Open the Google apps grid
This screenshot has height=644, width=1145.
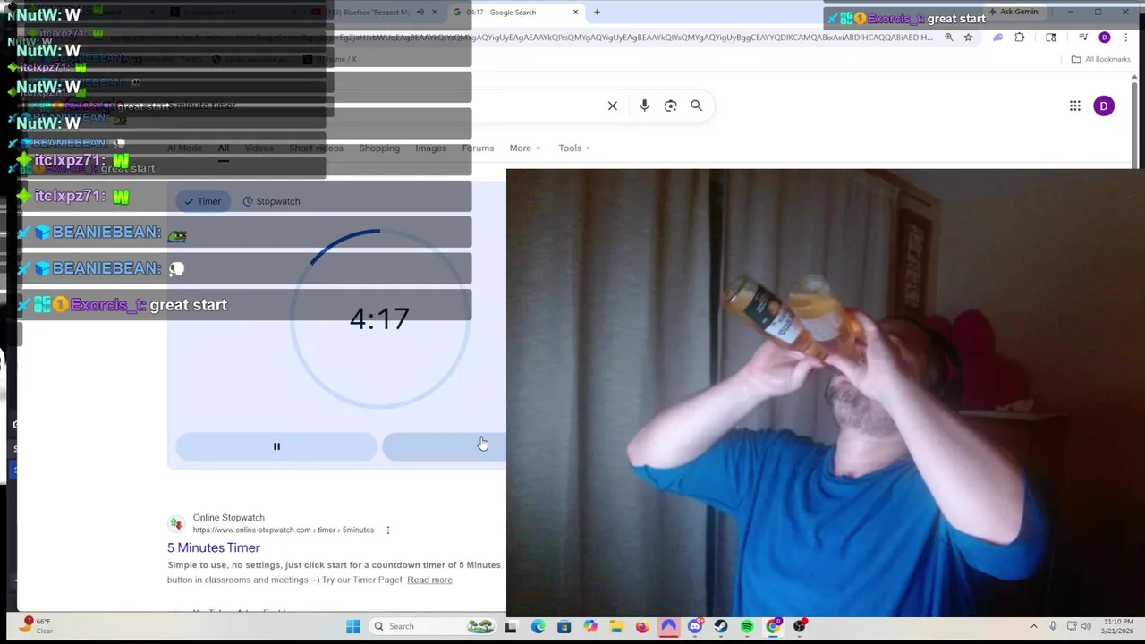click(1075, 106)
